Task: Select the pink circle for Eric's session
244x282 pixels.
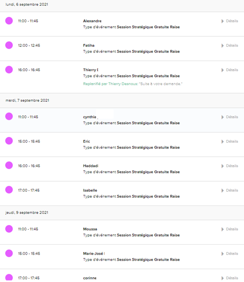Action: click(x=9, y=141)
